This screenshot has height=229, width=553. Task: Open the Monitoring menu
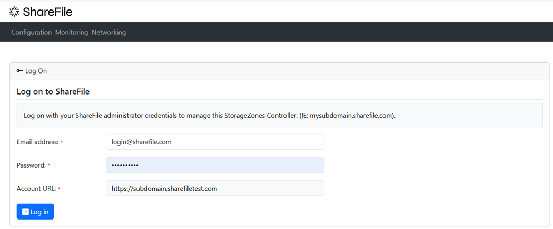coord(72,33)
